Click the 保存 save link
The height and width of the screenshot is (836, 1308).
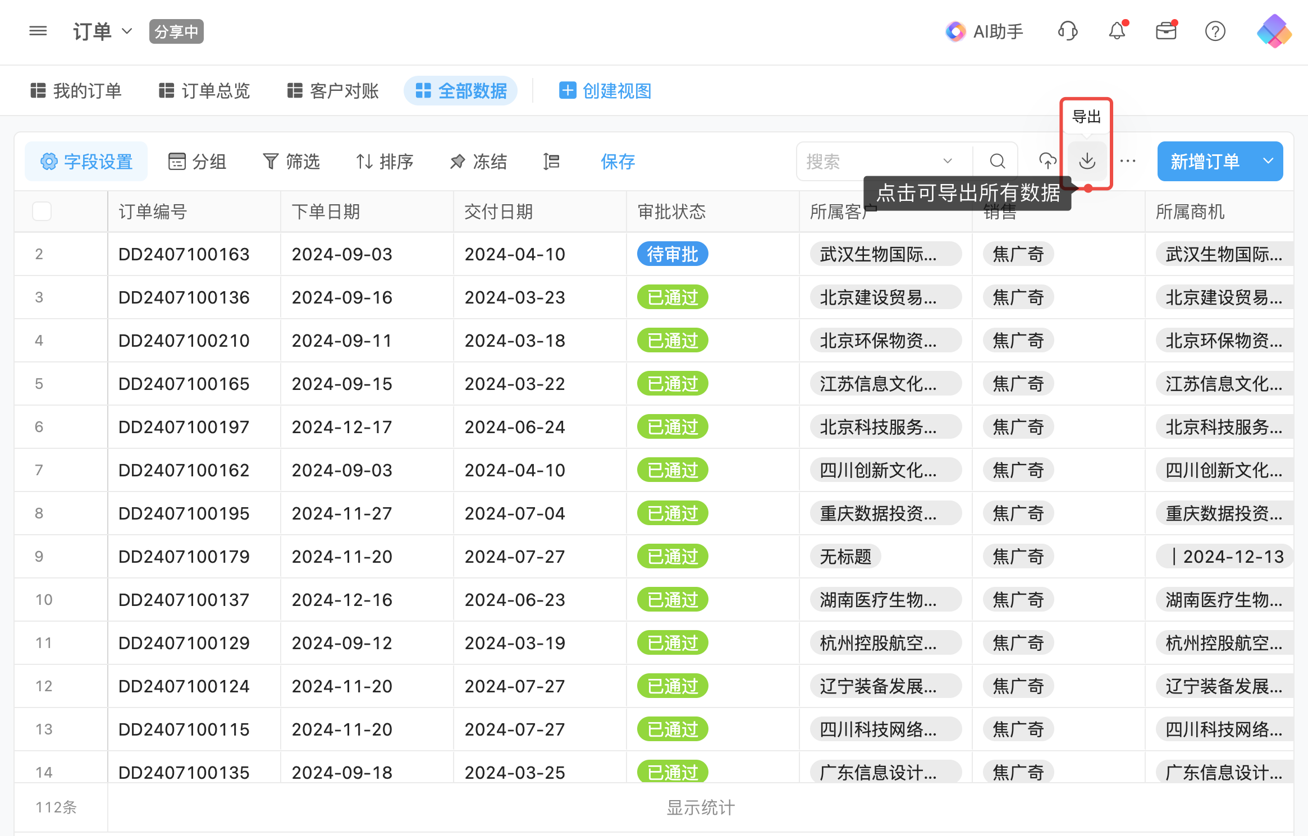click(x=618, y=162)
